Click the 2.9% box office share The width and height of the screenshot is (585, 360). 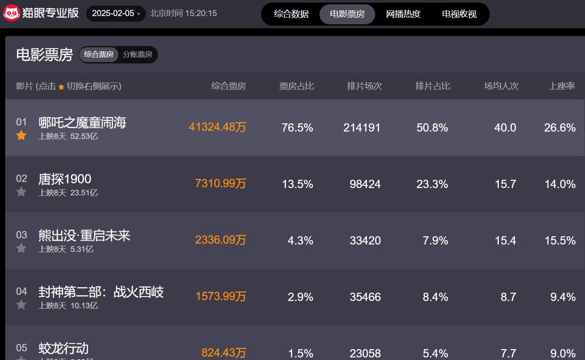click(x=300, y=297)
